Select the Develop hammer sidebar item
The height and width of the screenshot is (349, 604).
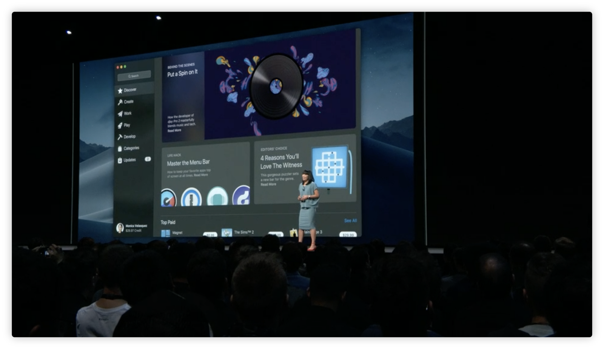tap(129, 137)
